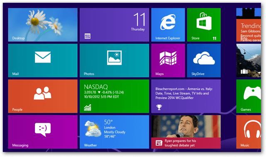266x157 pixels.
Task: Open the Games controller icon
Action: [252, 93]
